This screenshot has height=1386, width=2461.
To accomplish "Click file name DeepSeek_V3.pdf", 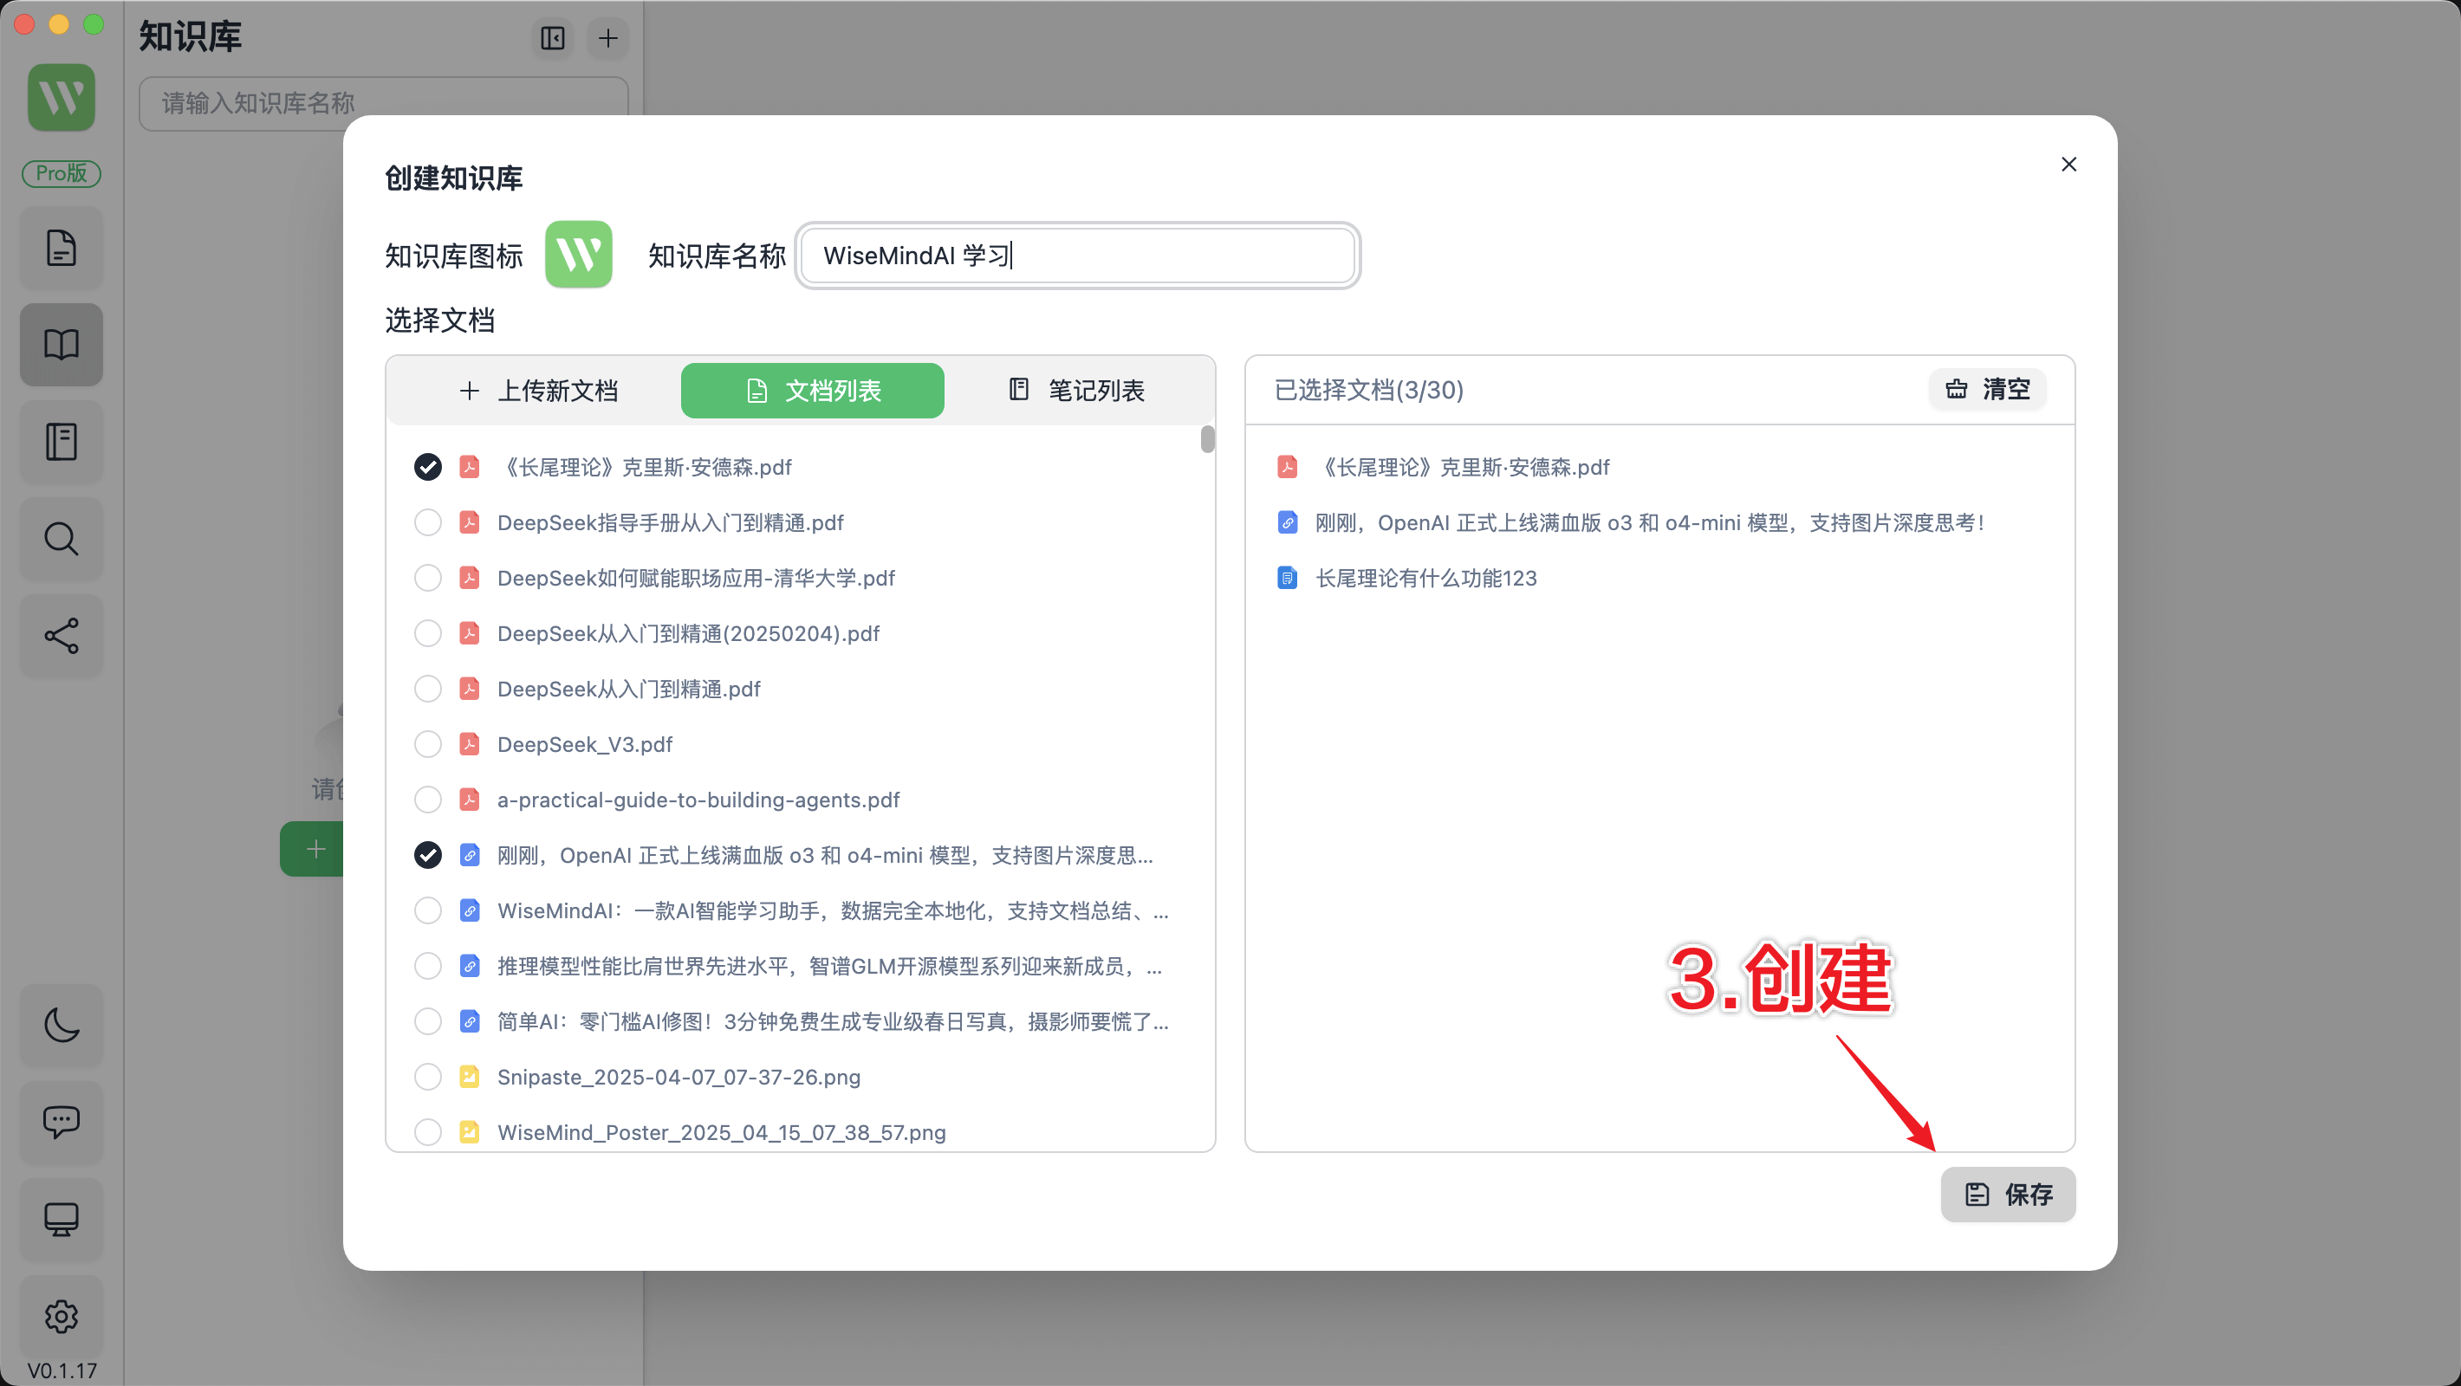I will (x=585, y=744).
